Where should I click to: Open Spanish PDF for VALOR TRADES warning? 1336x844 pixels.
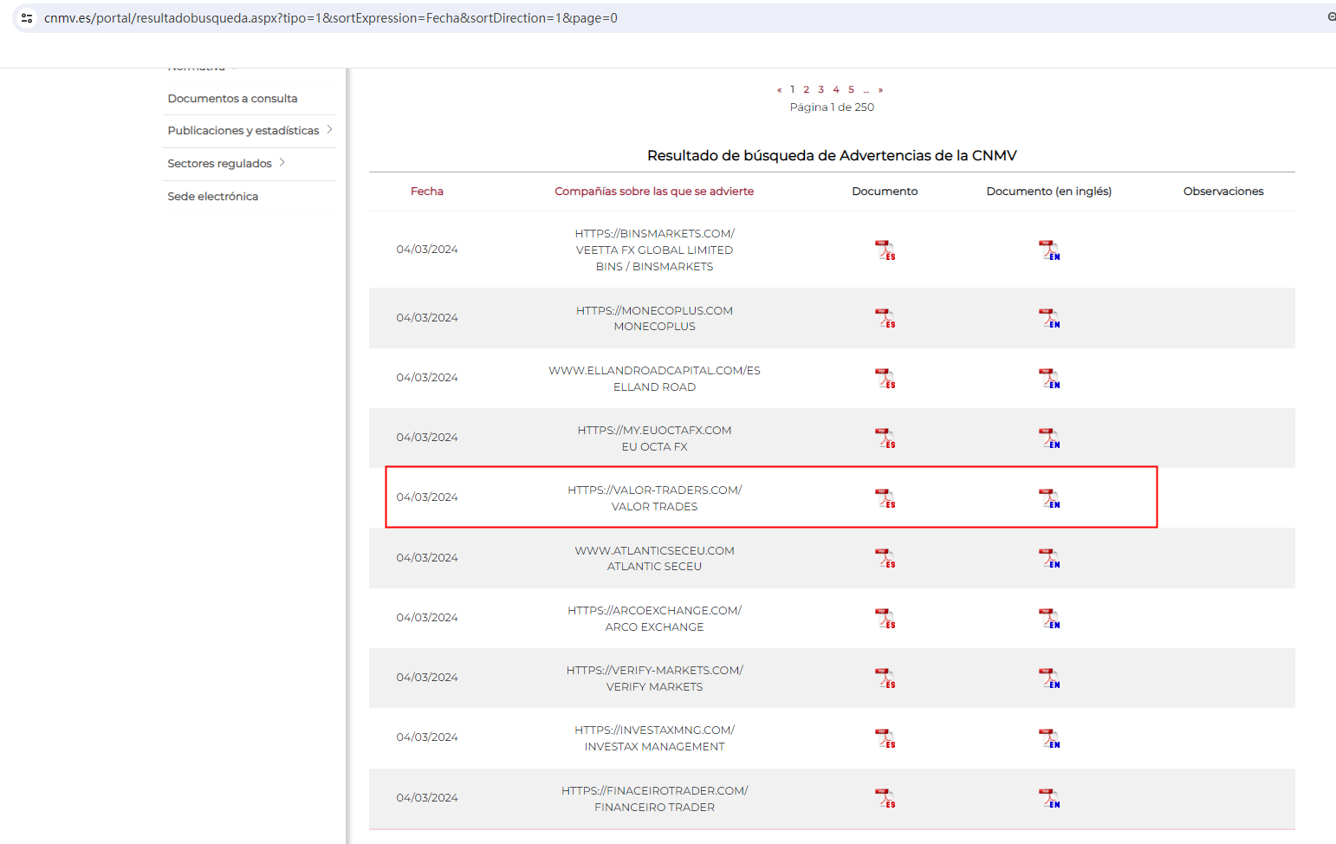point(885,498)
